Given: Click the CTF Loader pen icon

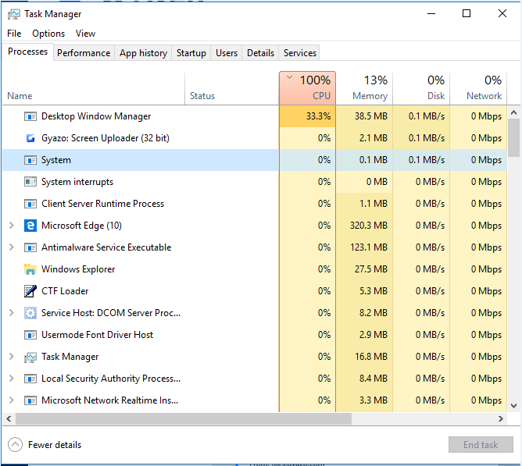Looking at the screenshot, I should pos(30,291).
